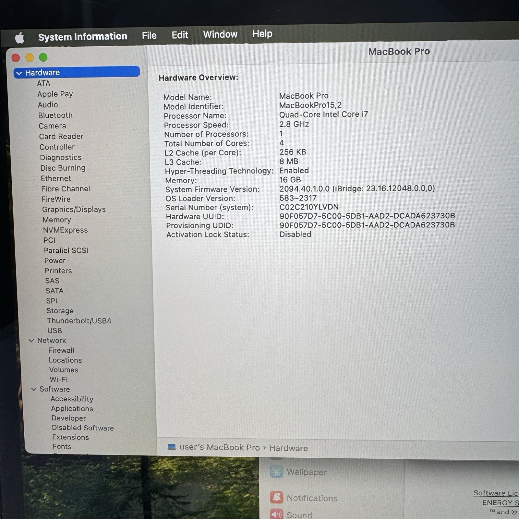519x519 pixels.
Task: Click the serial number value C02C210YLVDN
Action: click(x=309, y=207)
